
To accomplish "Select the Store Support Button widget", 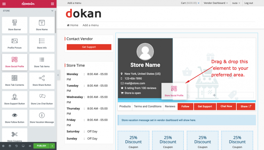I will (x=15, y=99).
